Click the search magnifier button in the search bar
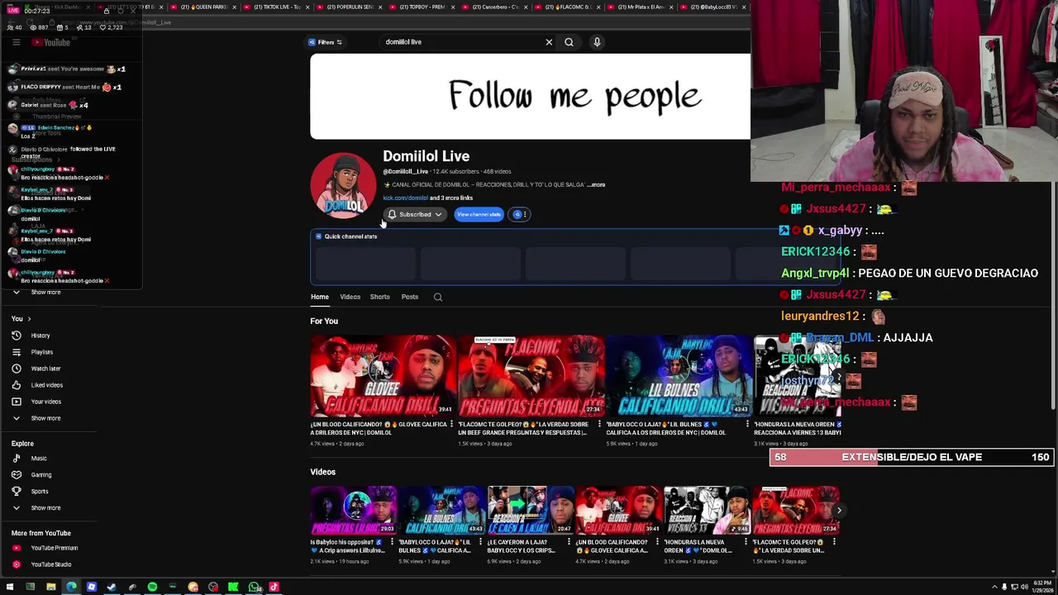 [x=569, y=42]
